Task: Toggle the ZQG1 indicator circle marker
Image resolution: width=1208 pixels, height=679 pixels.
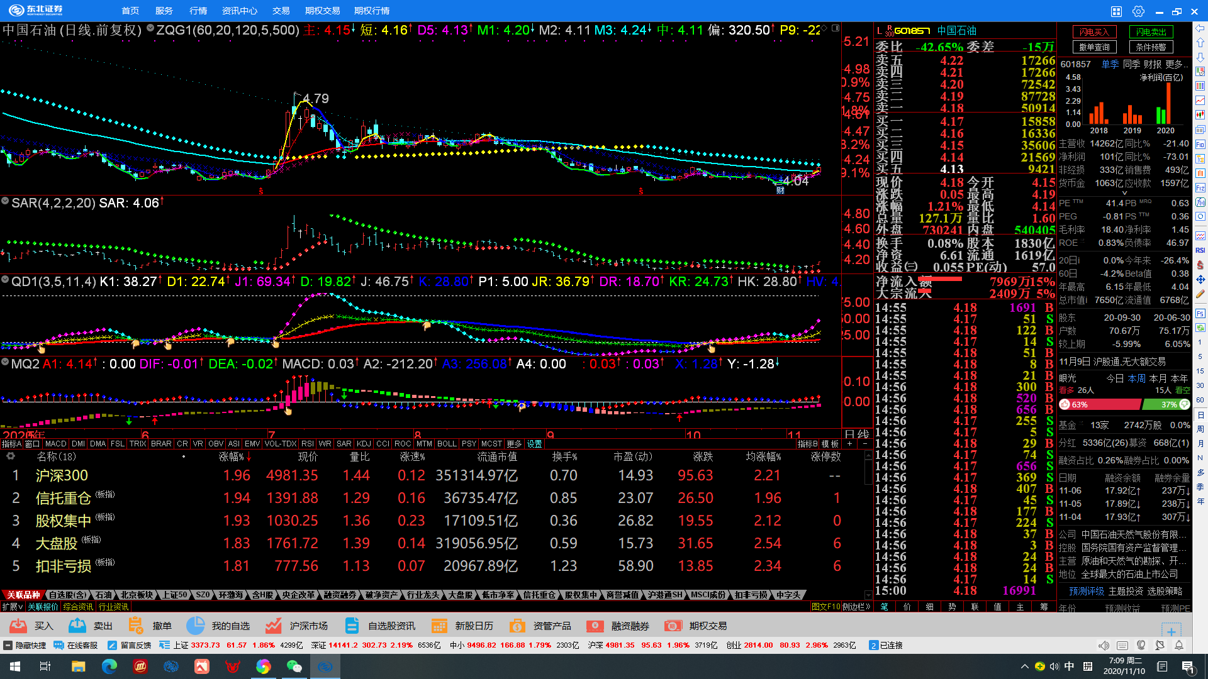Action: [x=150, y=28]
